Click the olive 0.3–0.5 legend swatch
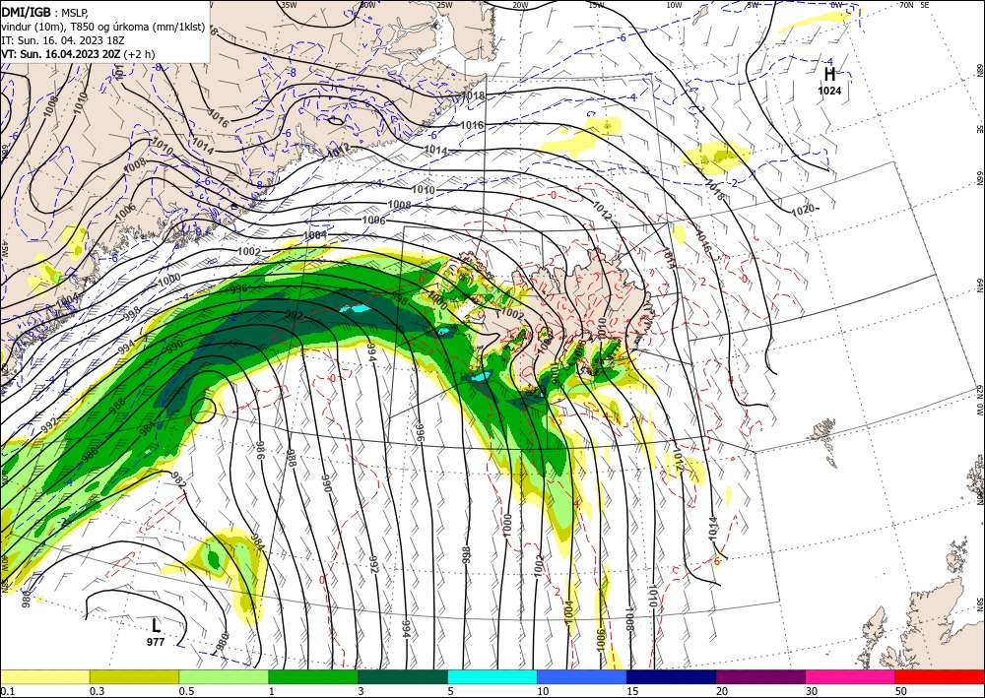 point(134,676)
